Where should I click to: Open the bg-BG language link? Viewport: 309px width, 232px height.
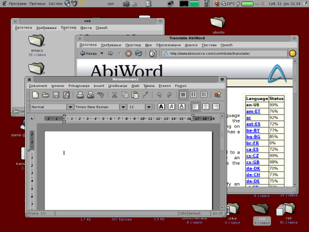[x=253, y=137]
